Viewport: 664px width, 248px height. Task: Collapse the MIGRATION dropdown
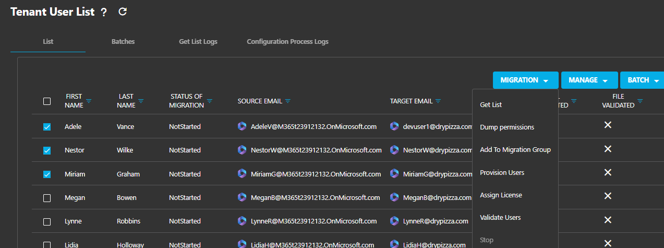click(x=525, y=80)
